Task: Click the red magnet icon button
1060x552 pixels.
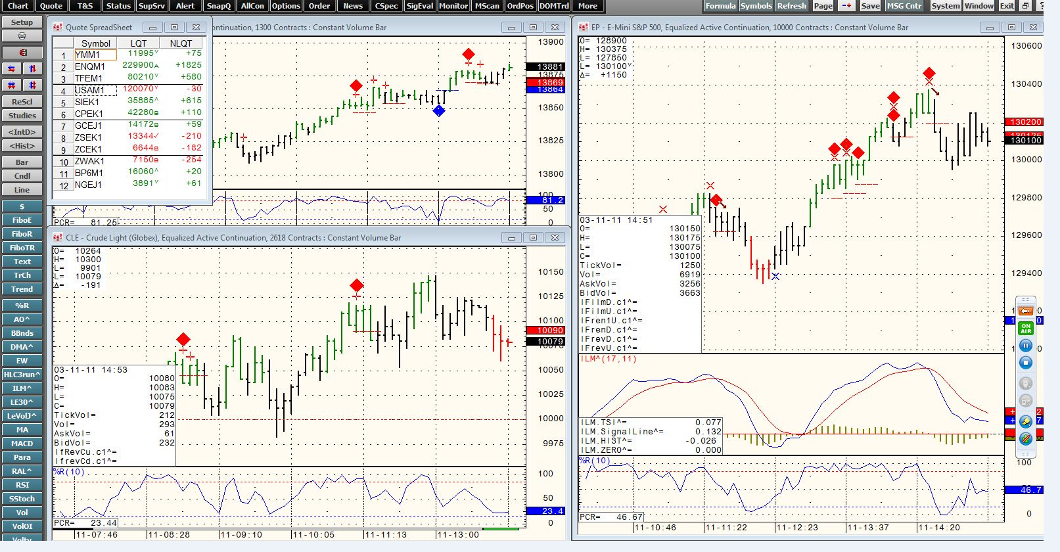Action: [x=22, y=53]
